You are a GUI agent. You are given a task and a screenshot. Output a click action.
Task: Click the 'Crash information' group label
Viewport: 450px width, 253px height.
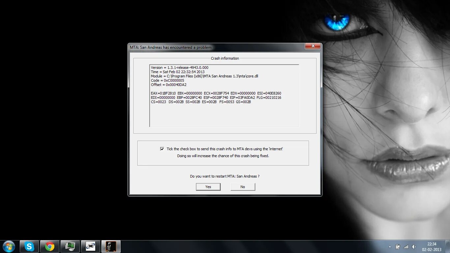coord(225,58)
